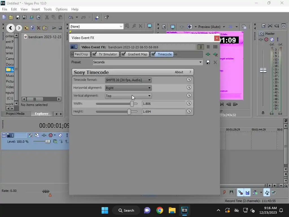The image size is (289, 217).
Task: Click the Open folder toolbar icon
Action: click(11, 17)
